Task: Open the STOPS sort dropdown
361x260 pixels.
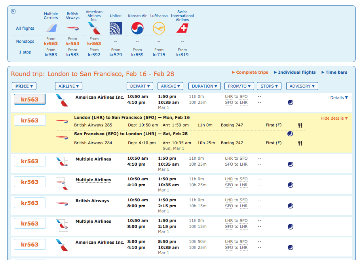Action: 269,86
